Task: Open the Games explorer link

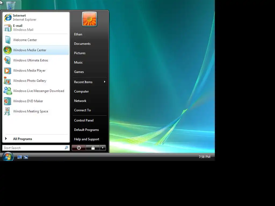Action: pos(79,72)
